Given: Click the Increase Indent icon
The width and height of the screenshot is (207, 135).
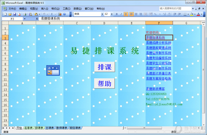Looking at the screenshot, I should (x=179, y=14).
